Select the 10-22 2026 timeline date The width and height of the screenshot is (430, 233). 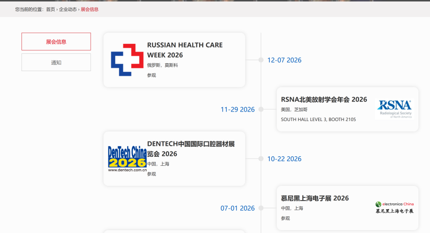tap(284, 159)
